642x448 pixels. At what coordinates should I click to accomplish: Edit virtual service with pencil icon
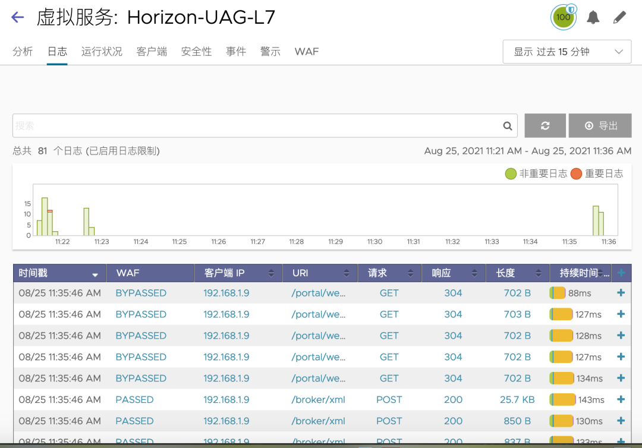(619, 17)
